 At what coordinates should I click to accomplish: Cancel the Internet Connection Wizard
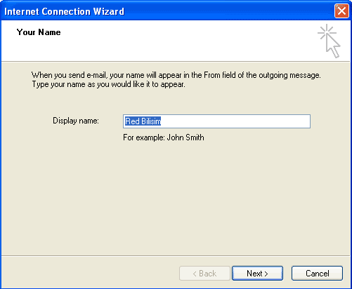coord(317,273)
